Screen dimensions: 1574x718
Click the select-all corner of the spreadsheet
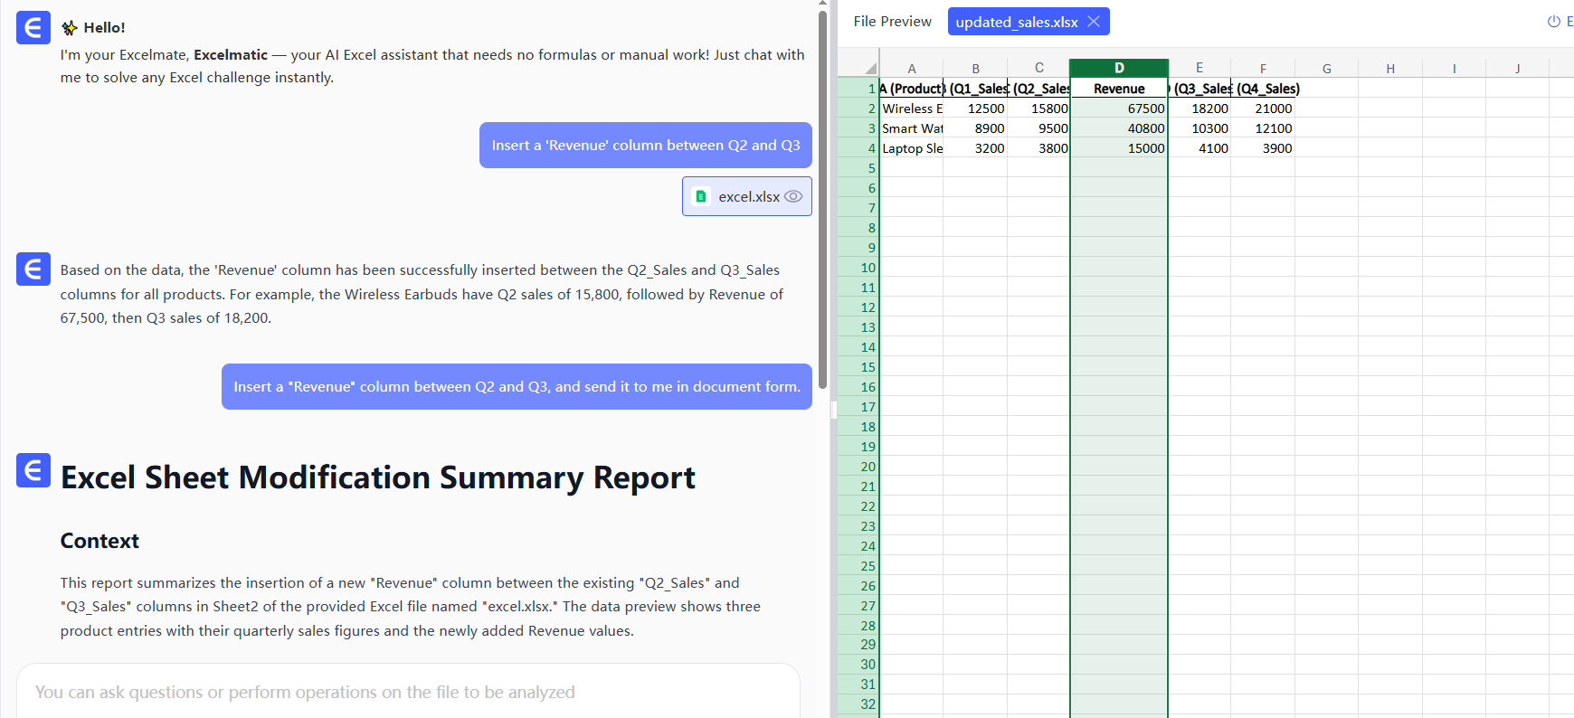point(869,69)
